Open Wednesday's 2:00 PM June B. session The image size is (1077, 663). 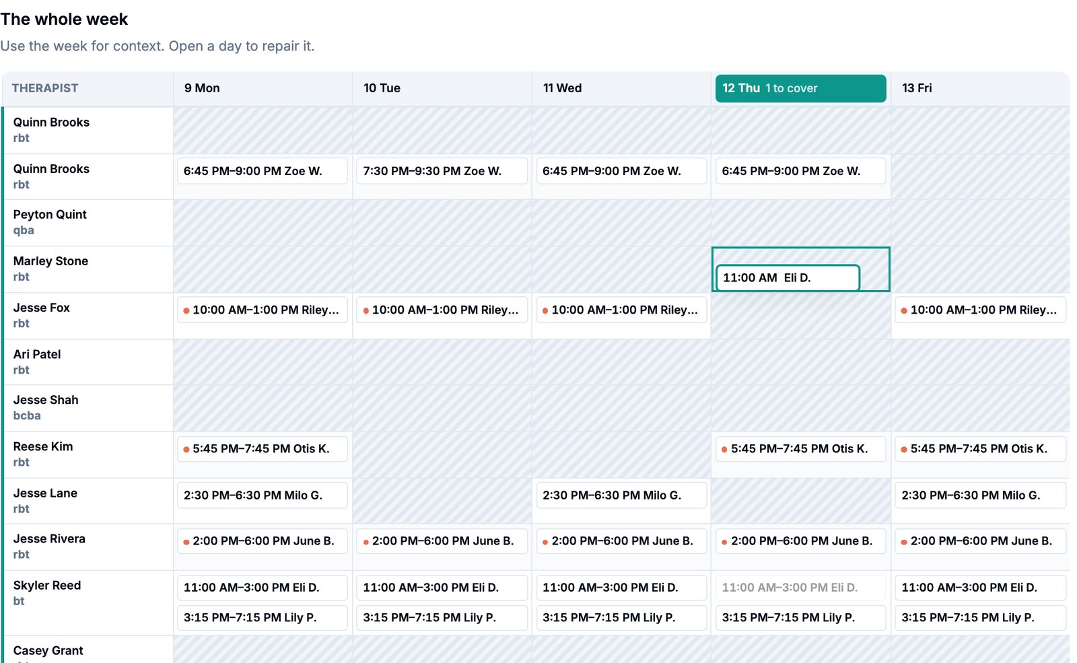pyautogui.click(x=621, y=541)
